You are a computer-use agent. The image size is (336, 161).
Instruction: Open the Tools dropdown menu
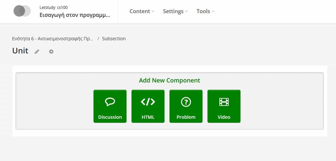(x=205, y=11)
